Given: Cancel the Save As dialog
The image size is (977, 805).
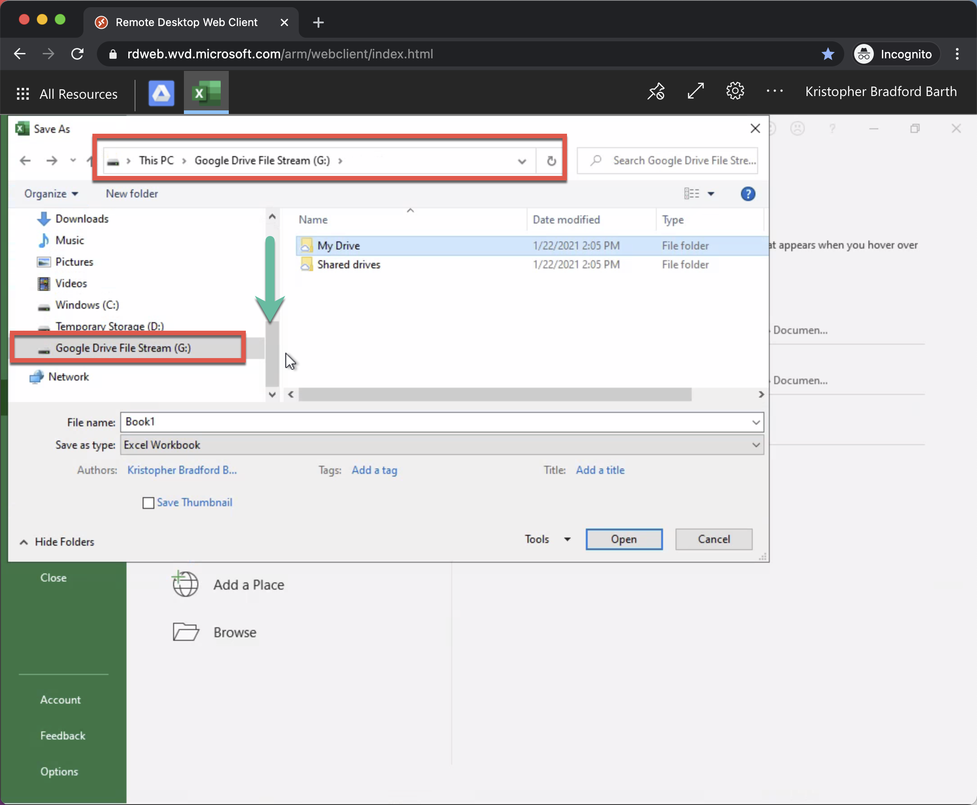Looking at the screenshot, I should pos(714,539).
